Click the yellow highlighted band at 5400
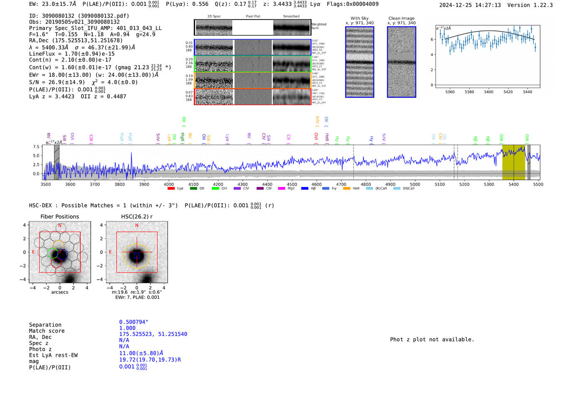The width and height of the screenshot is (582, 396). click(514, 162)
